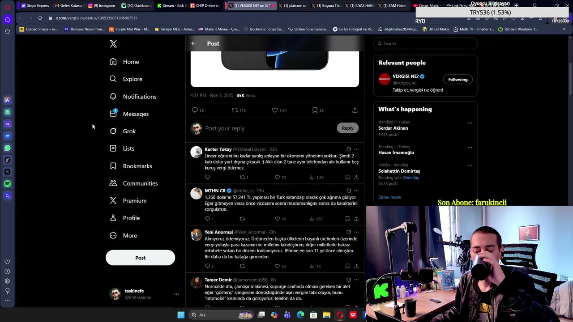Open more options for Yeni Anormal's reply
This screenshot has height=322, width=573.
click(x=356, y=232)
